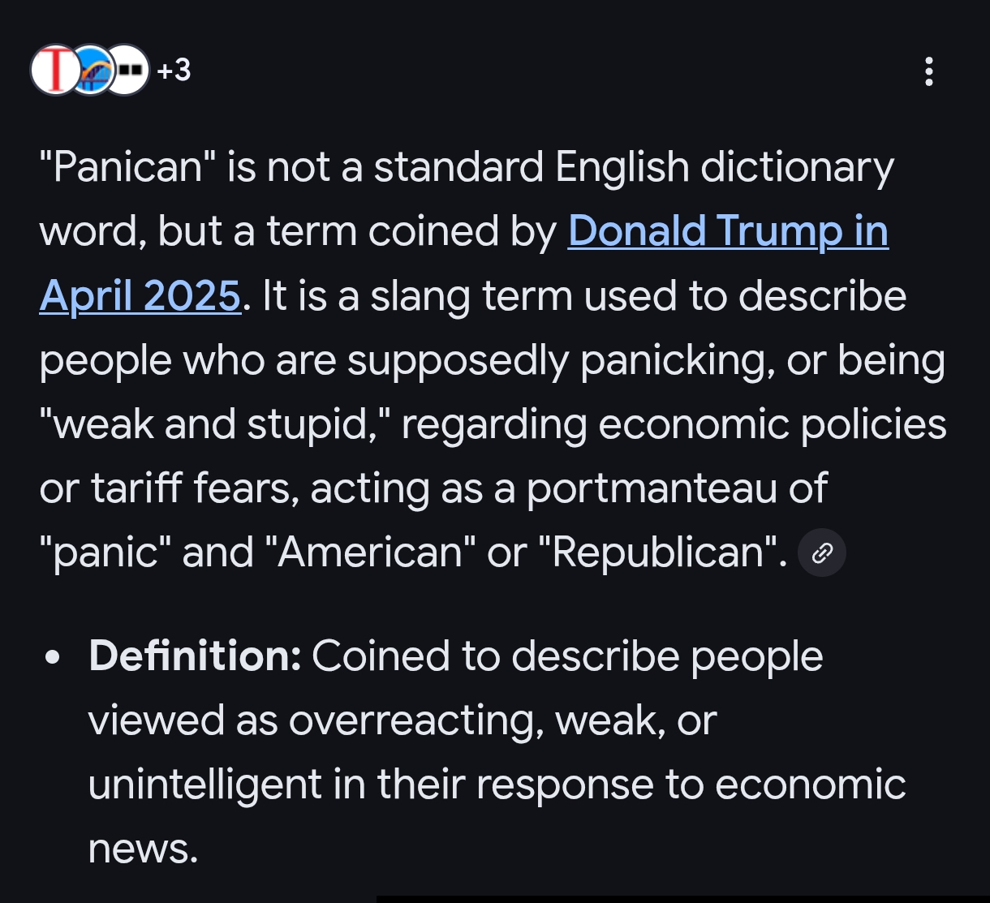This screenshot has width=990, height=903.
Task: Click the bullet point before Definition
Action: click(x=54, y=656)
